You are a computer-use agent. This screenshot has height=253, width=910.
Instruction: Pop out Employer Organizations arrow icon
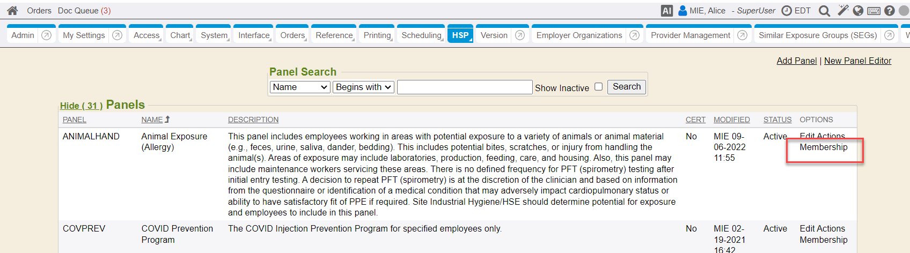pyautogui.click(x=634, y=35)
